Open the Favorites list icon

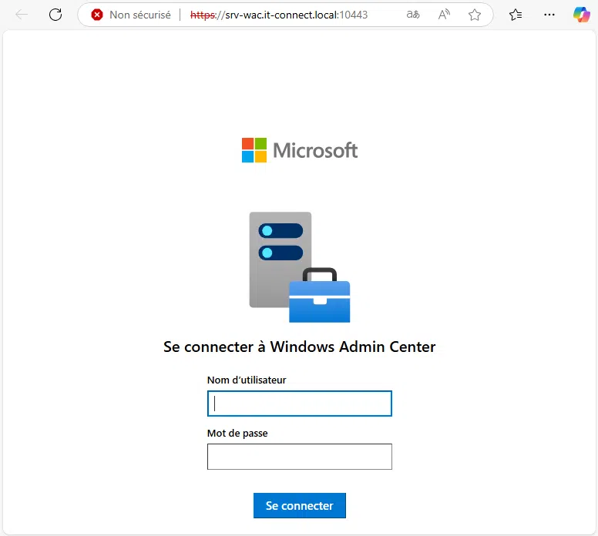pyautogui.click(x=516, y=15)
